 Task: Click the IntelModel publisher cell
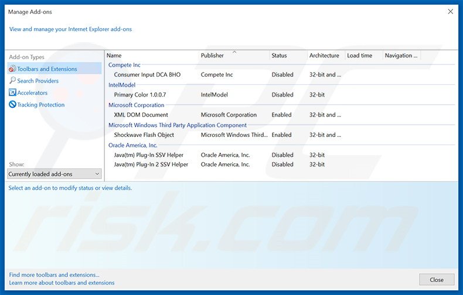point(214,95)
